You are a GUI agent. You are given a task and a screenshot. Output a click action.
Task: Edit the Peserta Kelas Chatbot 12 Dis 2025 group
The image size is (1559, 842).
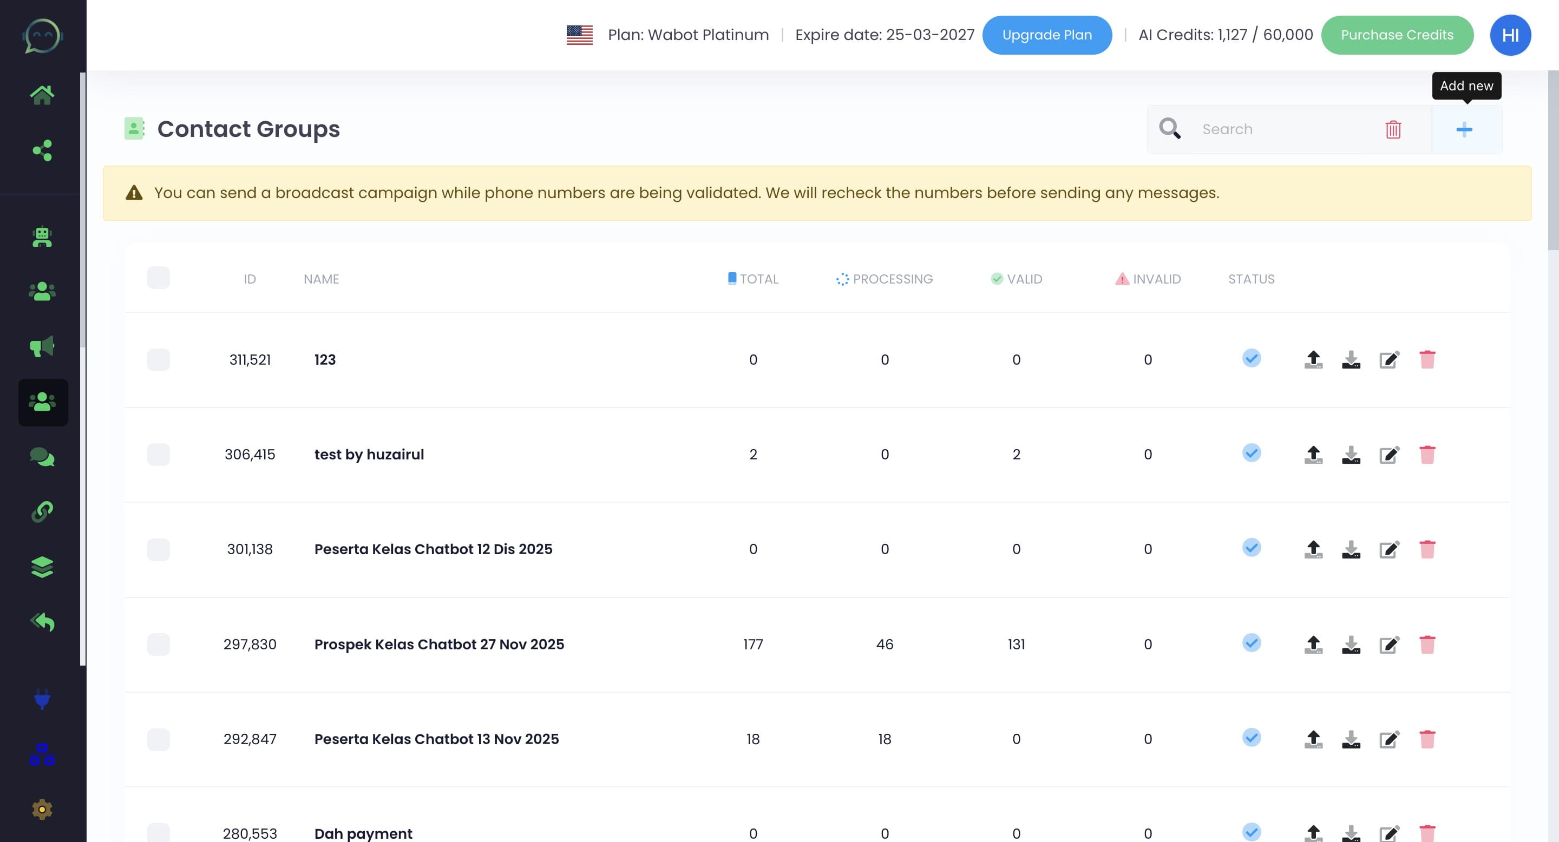tap(1389, 549)
